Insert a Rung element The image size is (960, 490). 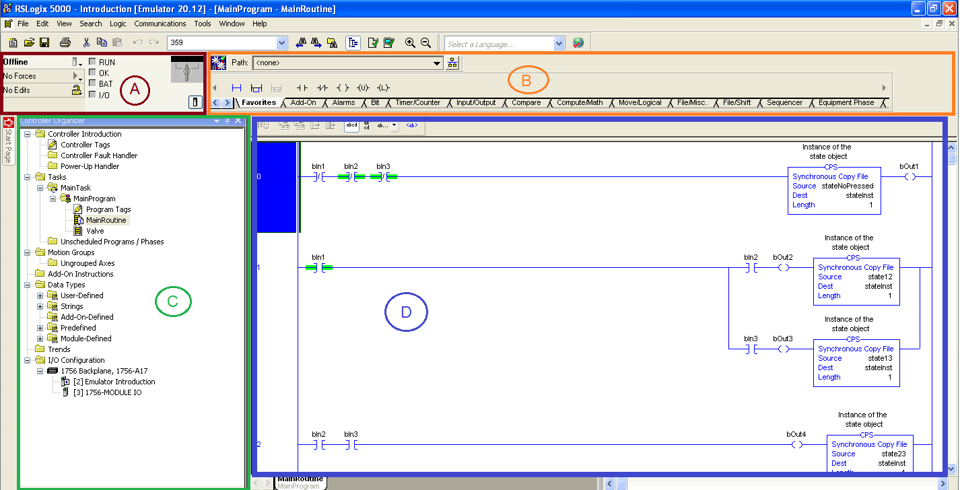pos(236,87)
